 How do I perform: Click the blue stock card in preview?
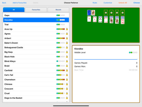[x=89, y=13]
